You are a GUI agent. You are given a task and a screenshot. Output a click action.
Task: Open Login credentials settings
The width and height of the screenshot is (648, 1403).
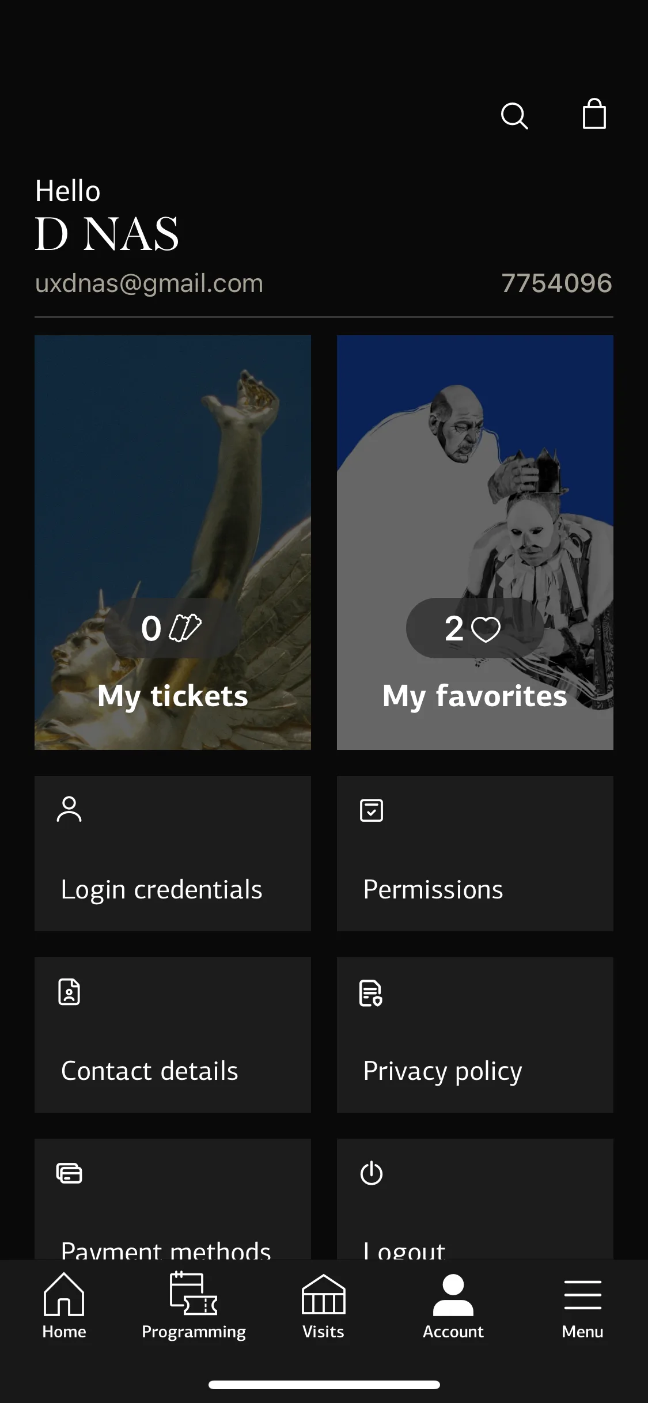pyautogui.click(x=173, y=854)
